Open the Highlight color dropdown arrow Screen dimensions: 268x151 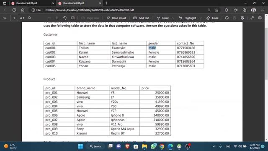[x=201, y=18]
